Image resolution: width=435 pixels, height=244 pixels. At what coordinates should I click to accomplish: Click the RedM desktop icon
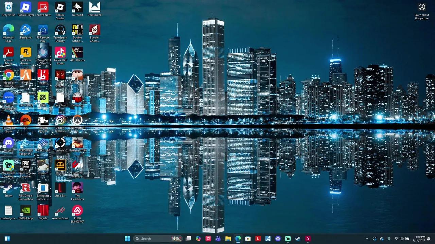tap(43, 77)
